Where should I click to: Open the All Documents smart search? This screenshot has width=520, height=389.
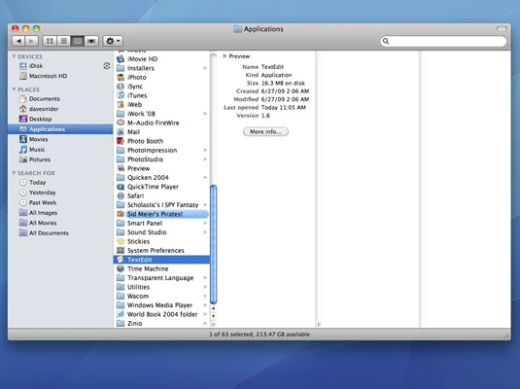click(x=60, y=233)
